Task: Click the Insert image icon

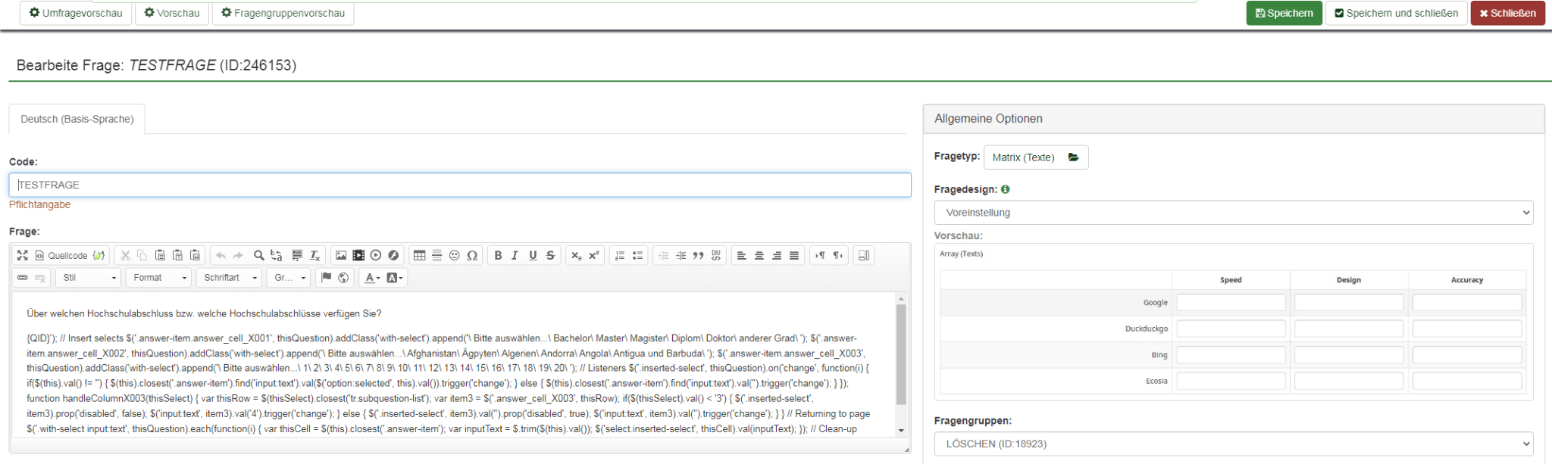Action: click(x=341, y=256)
